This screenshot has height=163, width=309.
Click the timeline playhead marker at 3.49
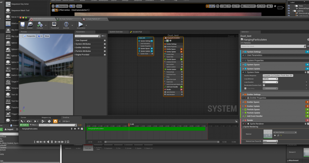pos(129,125)
